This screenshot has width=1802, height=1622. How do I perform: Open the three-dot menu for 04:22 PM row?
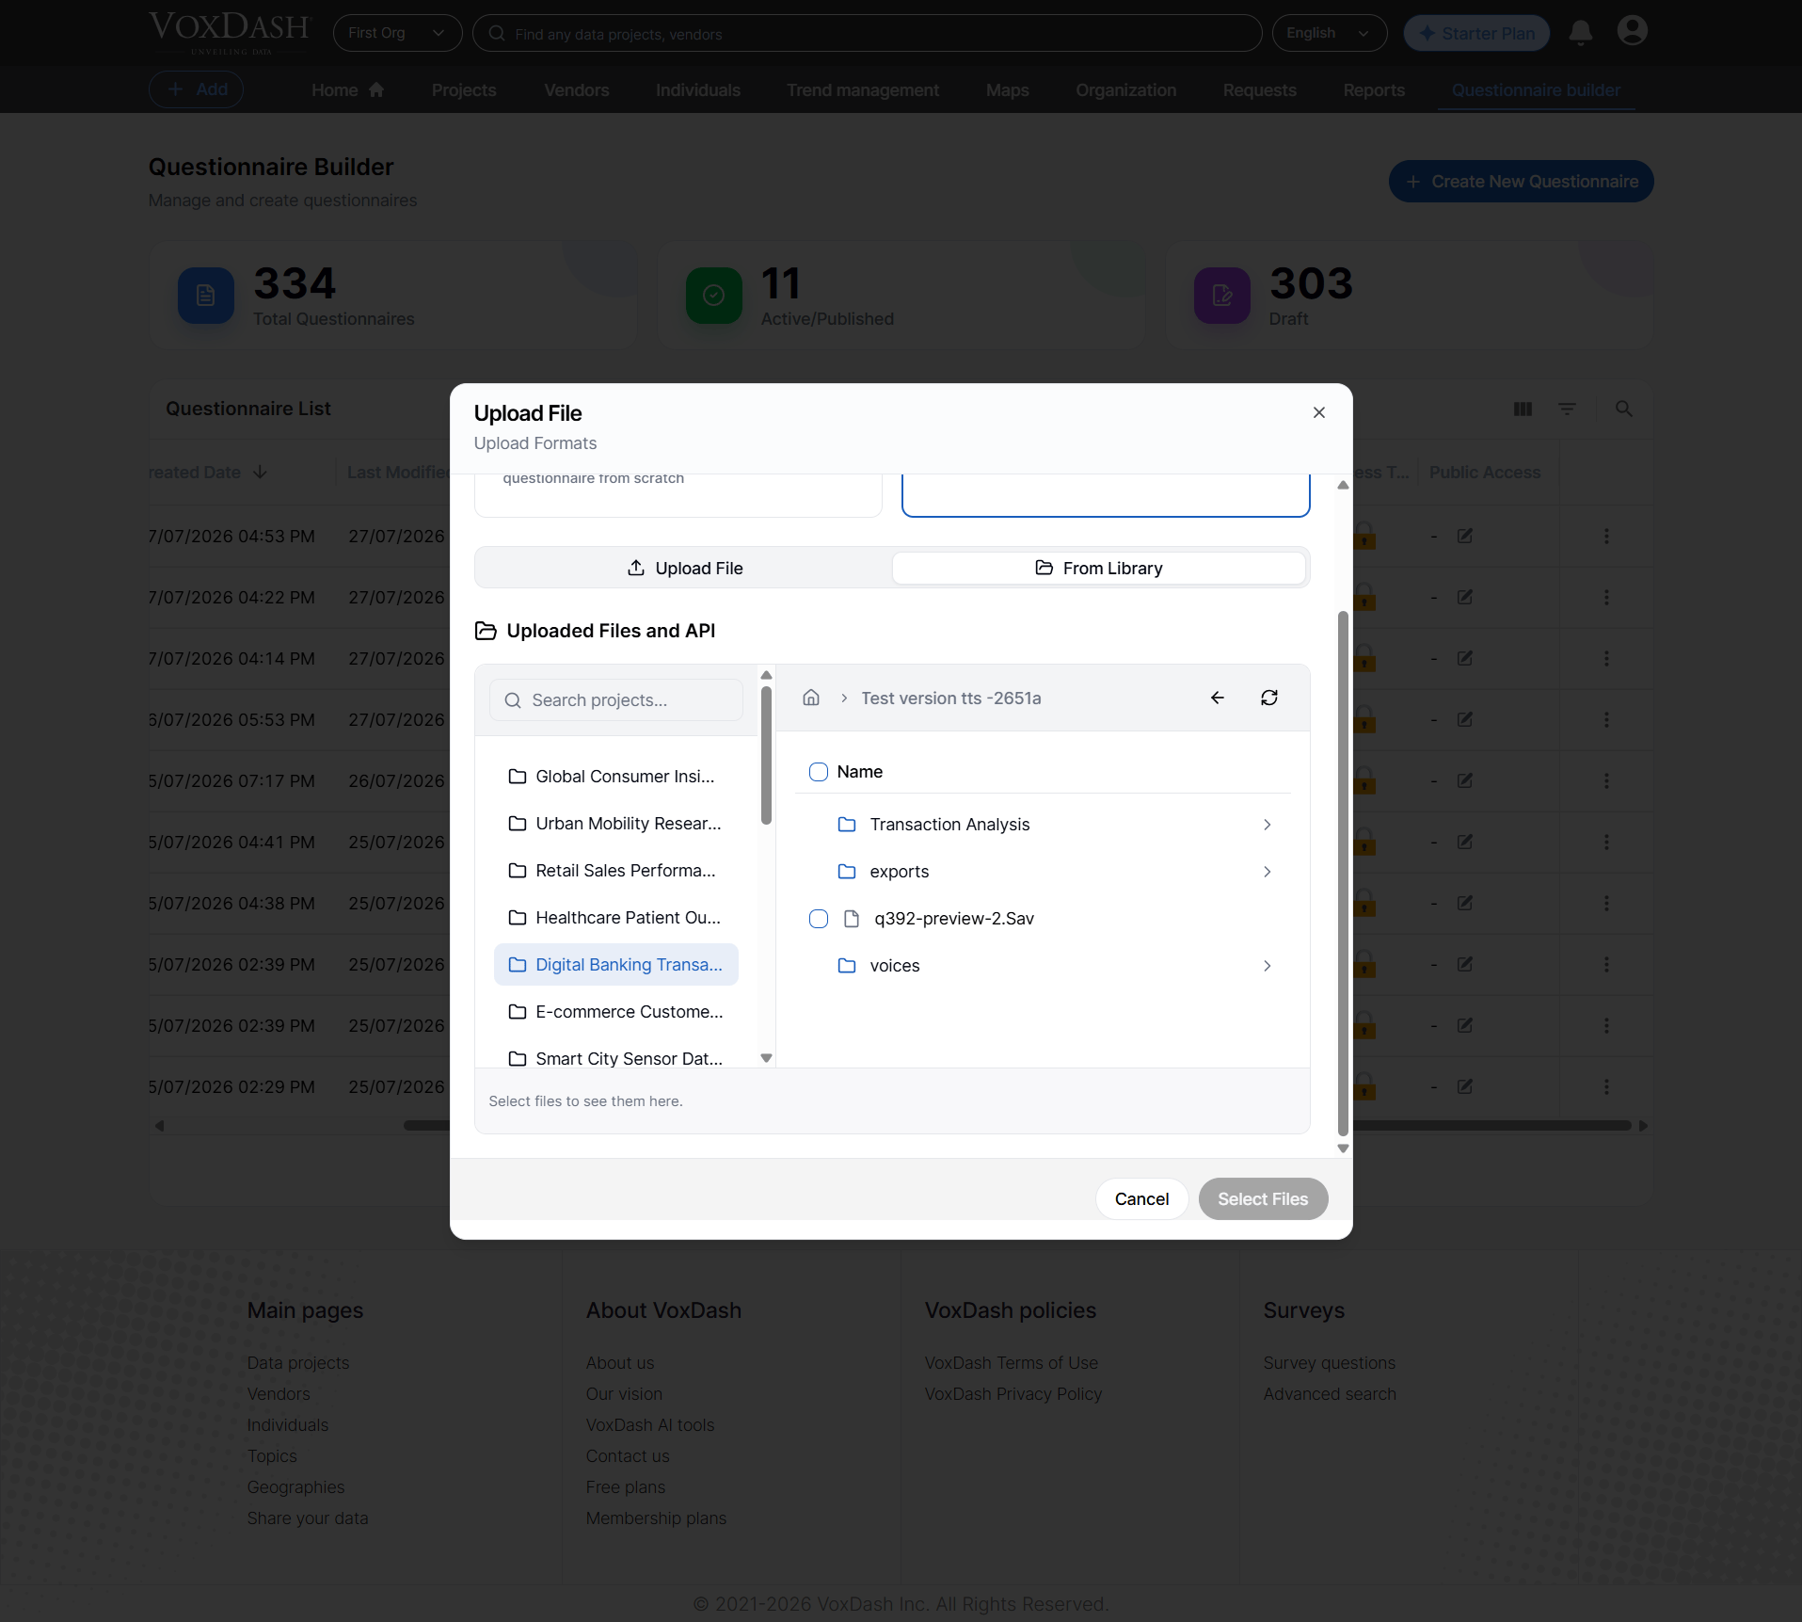(1606, 597)
